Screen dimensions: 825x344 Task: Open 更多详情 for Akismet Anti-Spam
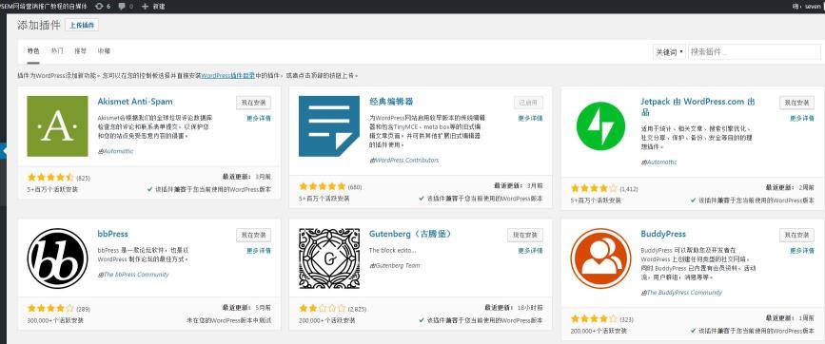click(x=259, y=118)
